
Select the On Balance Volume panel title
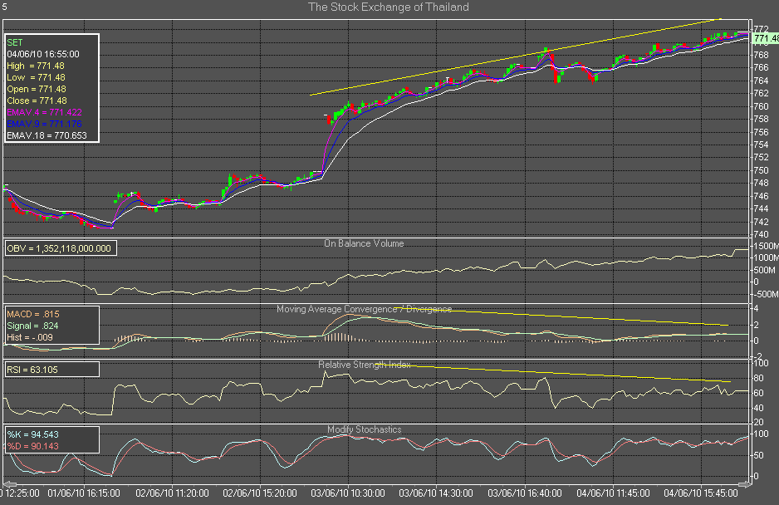364,243
